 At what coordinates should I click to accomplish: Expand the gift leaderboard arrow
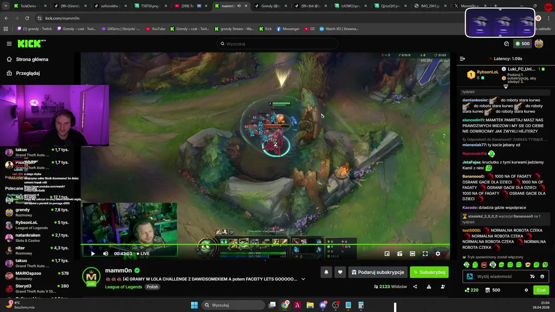pyautogui.click(x=506, y=87)
